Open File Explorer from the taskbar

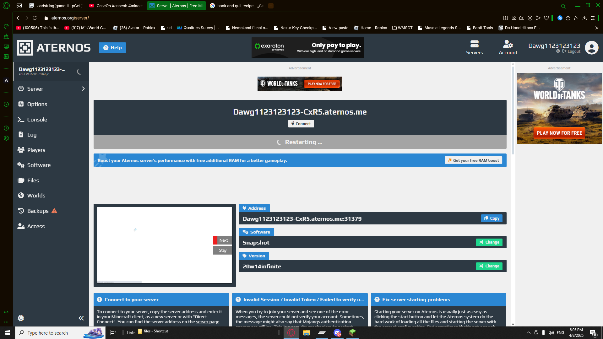(306, 333)
